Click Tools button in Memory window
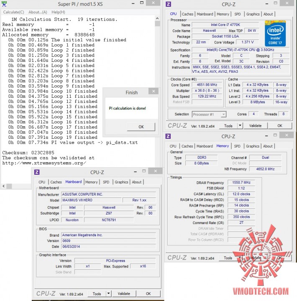The height and width of the screenshot is (301, 297). click(228, 258)
